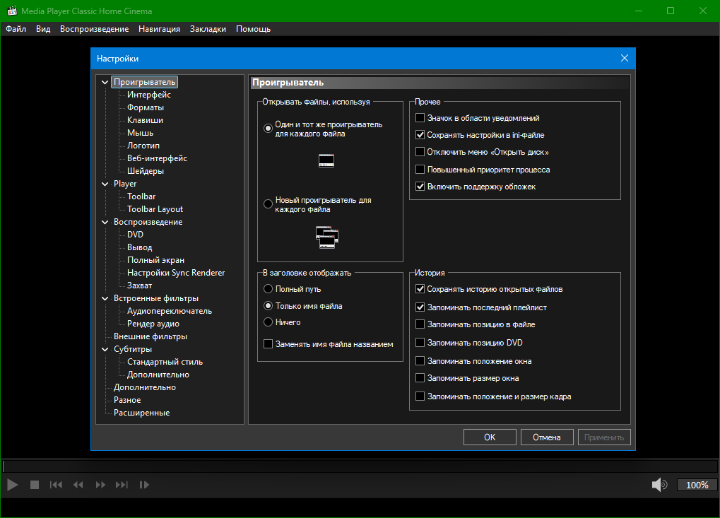Click the OK button

coord(490,437)
